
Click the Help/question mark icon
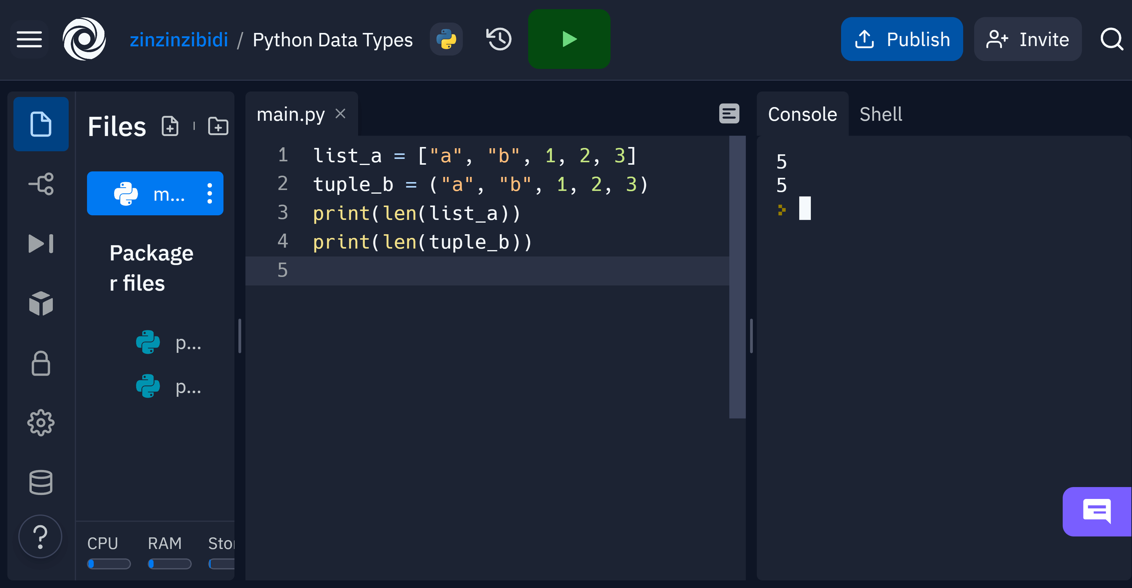coord(40,536)
